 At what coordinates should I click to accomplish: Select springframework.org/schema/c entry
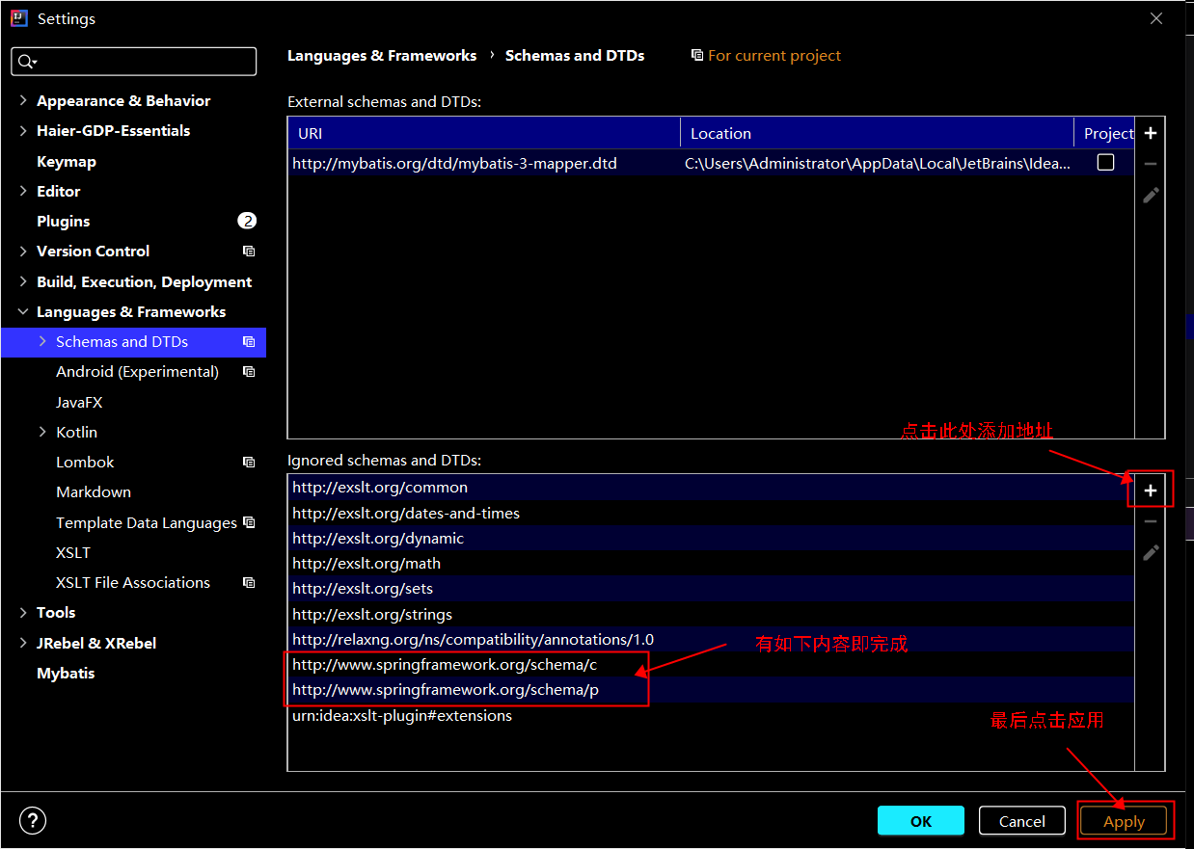point(711,664)
